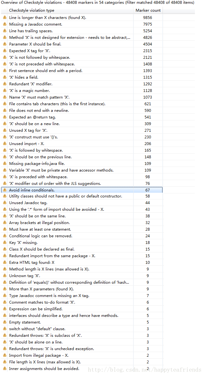The width and height of the screenshot is (205, 376).
Task: Click warning icon for 'Must have at least one statement.'
Action: [5, 229]
